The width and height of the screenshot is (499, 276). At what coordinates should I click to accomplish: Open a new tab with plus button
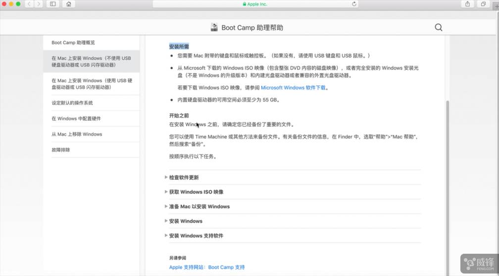point(496,6)
